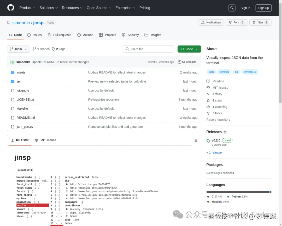Viewport: 282px width, 226px height.
Task: Click the Notifications bell icon
Action: [203, 22]
